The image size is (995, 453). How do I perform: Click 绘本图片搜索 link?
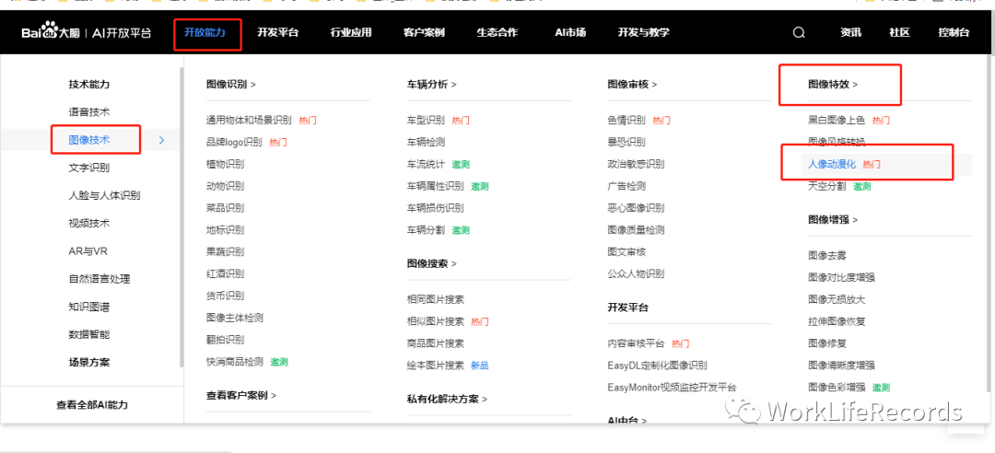click(x=435, y=366)
